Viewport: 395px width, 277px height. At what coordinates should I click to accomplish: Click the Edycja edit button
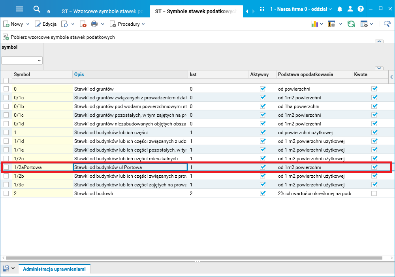(x=45, y=24)
